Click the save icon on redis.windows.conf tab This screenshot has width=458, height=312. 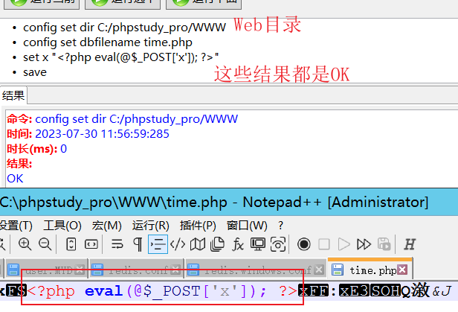click(193, 270)
